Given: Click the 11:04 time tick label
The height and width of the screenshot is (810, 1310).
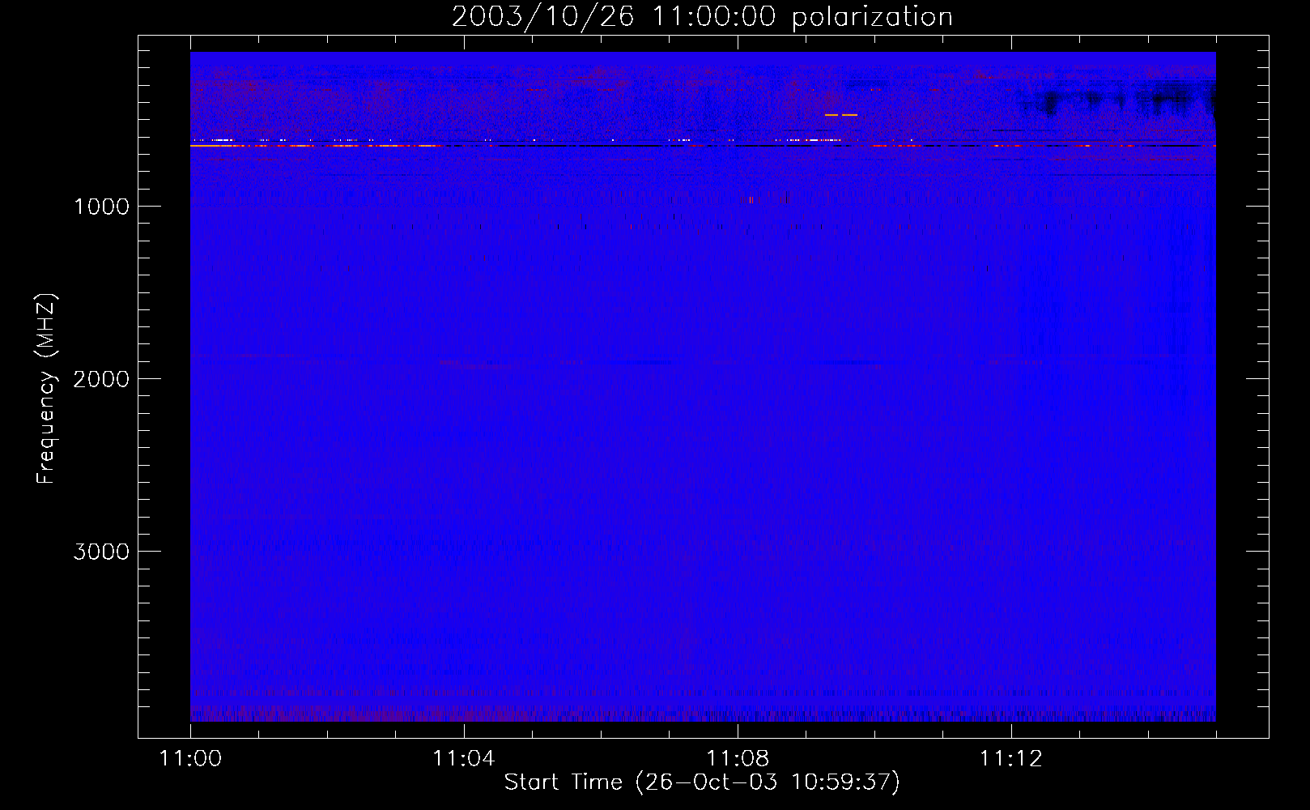Looking at the screenshot, I should tap(463, 759).
